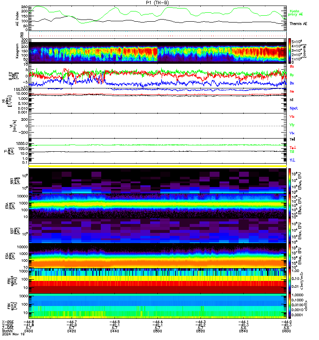Click the "Keogram" y-axis label
This screenshot has height=340, width=319.
coord(17,51)
